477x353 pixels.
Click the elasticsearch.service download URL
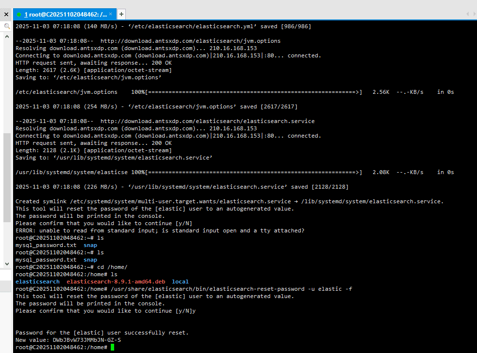207,121
